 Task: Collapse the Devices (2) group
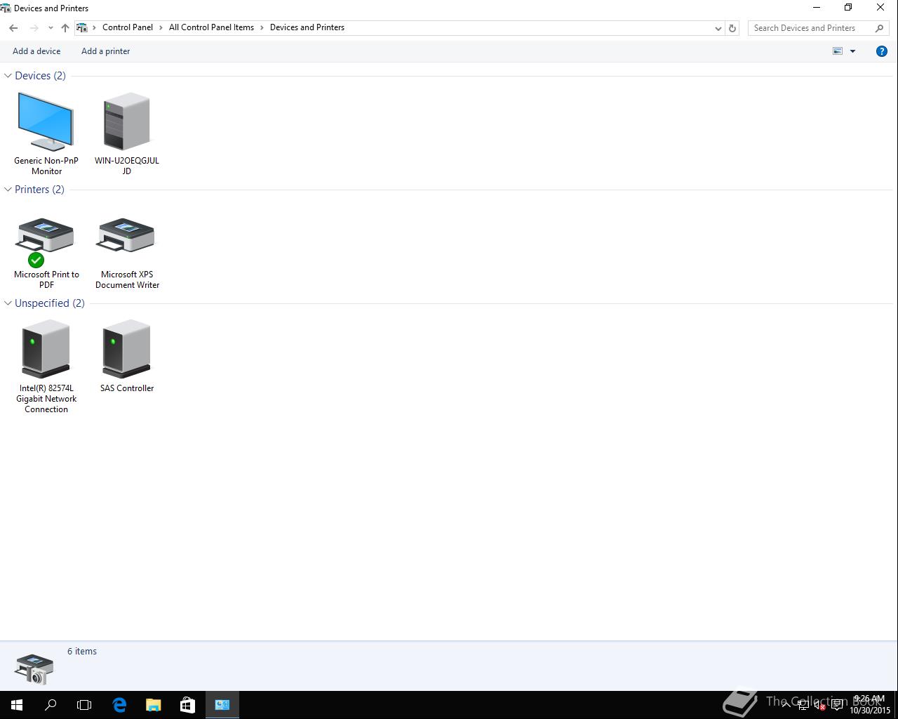[8, 76]
